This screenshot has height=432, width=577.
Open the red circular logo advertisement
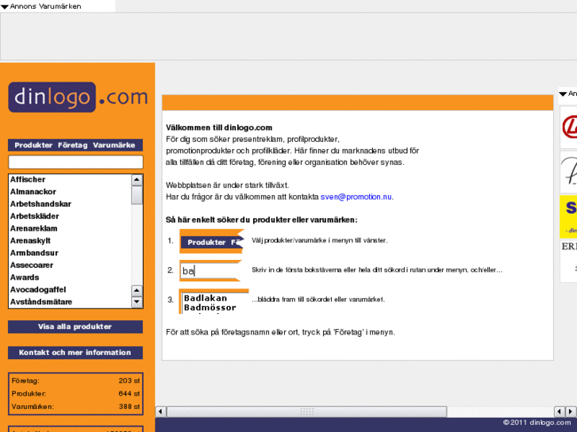[568, 127]
